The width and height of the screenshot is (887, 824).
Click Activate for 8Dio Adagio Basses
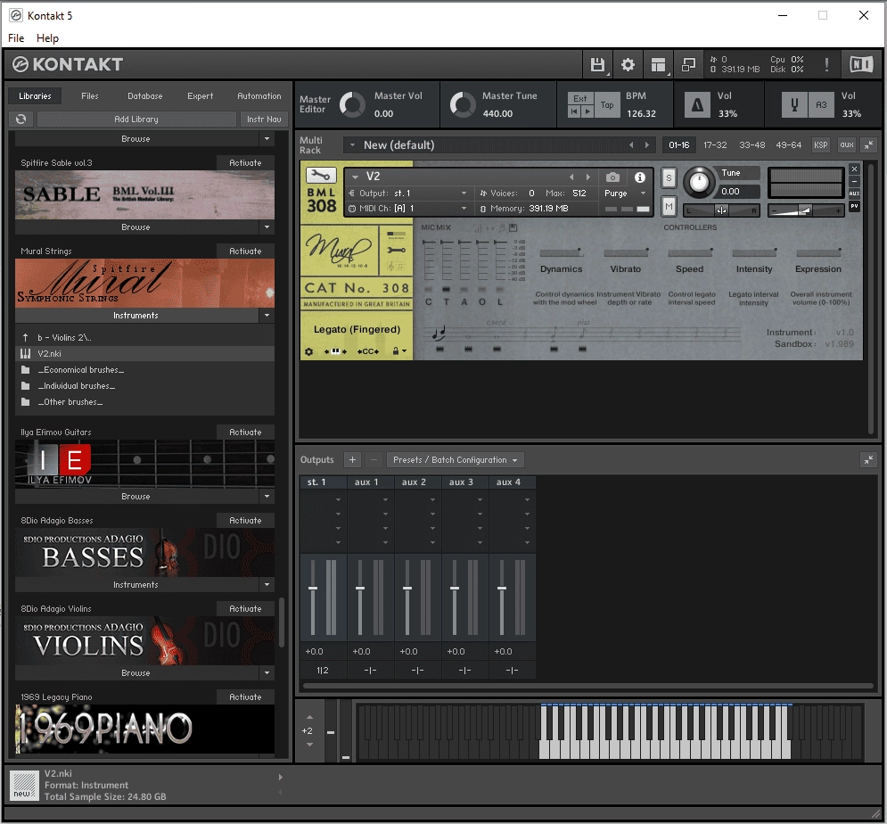245,520
